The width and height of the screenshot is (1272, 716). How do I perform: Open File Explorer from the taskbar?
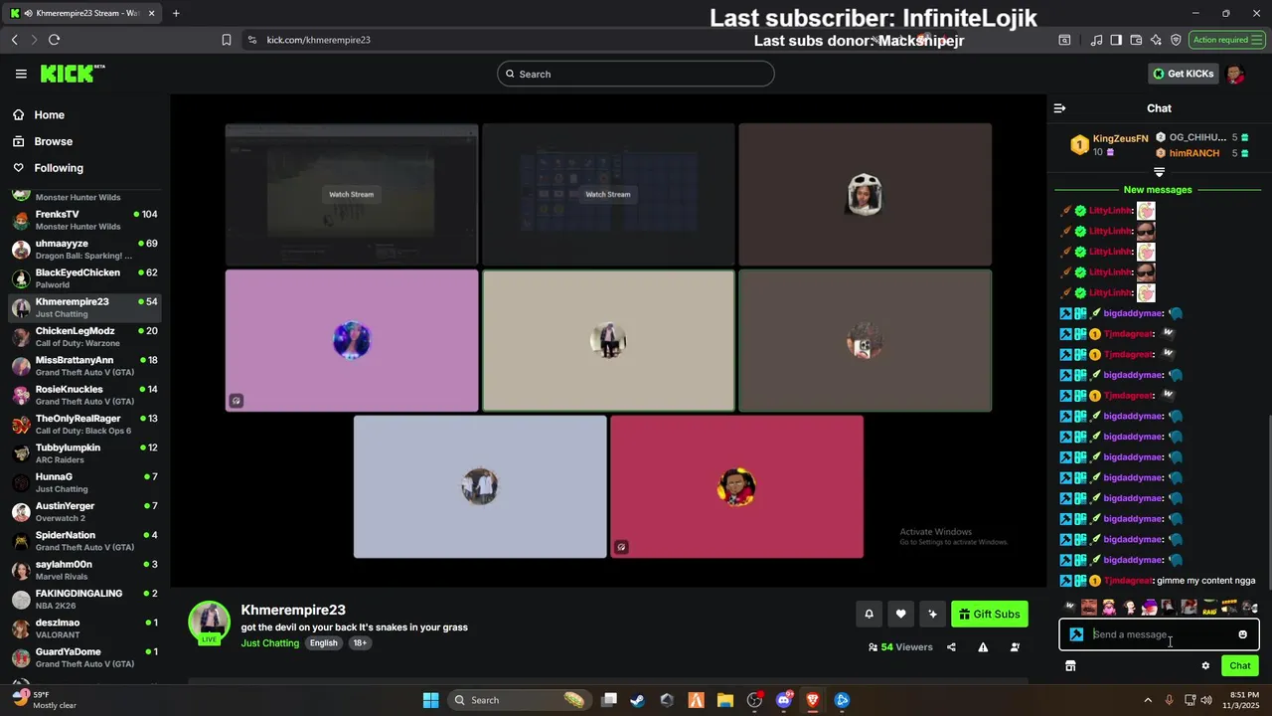[724, 700]
